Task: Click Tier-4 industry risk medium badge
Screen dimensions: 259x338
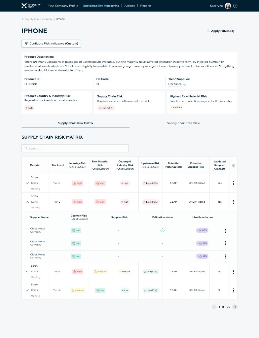Action: 78,290
